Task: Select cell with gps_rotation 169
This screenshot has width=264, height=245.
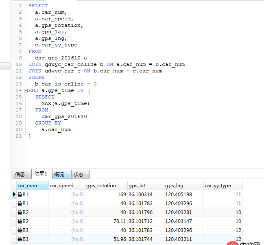Action: click(106, 194)
